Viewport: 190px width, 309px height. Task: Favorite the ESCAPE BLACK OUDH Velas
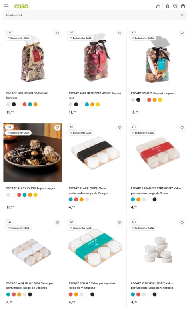click(x=120, y=128)
